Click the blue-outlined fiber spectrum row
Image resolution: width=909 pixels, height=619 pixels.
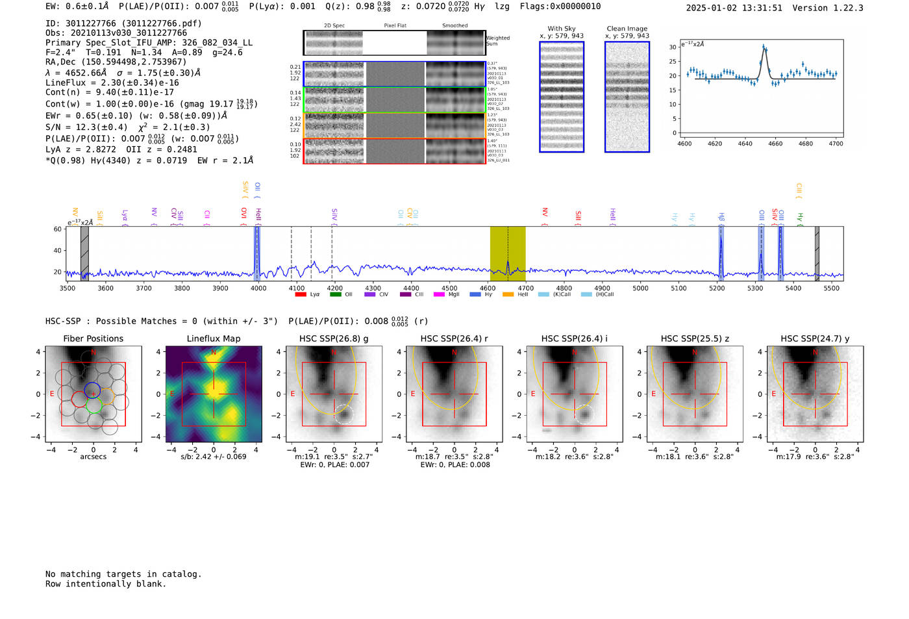coord(395,74)
